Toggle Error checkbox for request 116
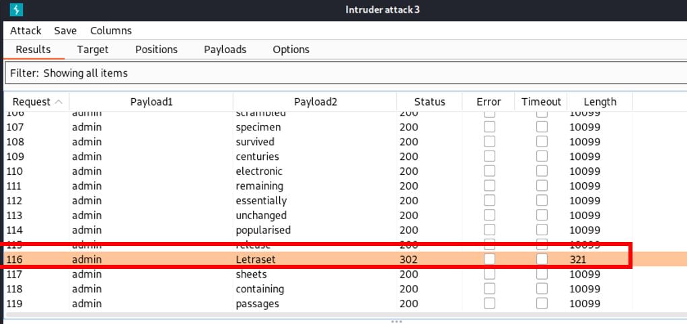This screenshot has height=324, width=687. coord(489,259)
